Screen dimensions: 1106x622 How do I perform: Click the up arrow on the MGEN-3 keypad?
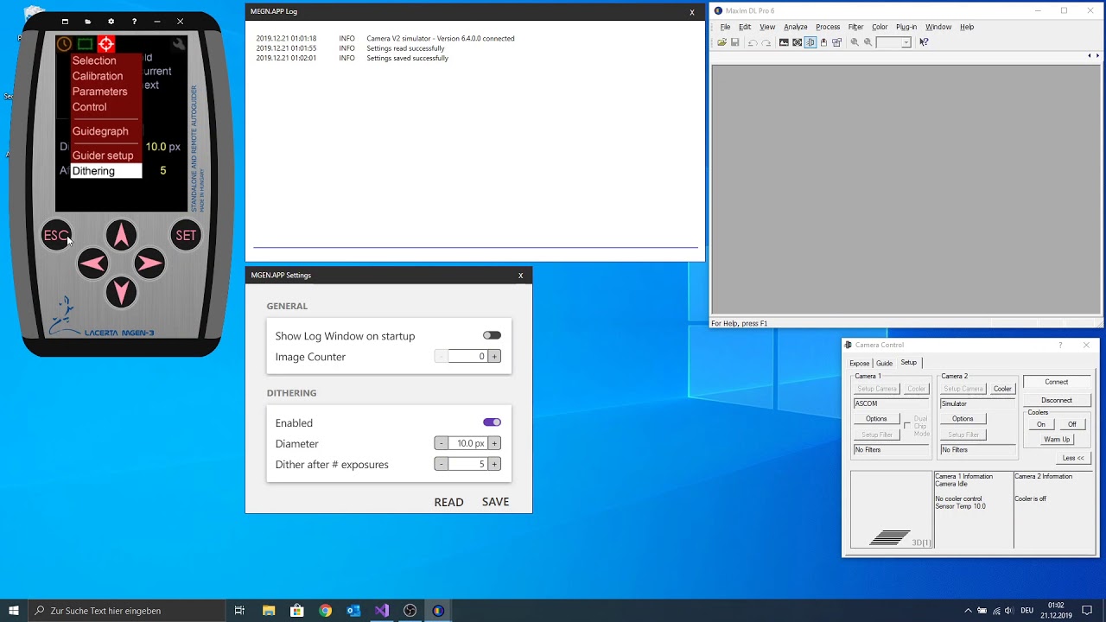tap(121, 235)
